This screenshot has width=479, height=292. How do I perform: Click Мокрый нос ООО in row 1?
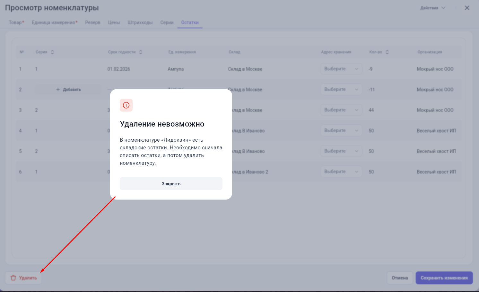pyautogui.click(x=435, y=69)
